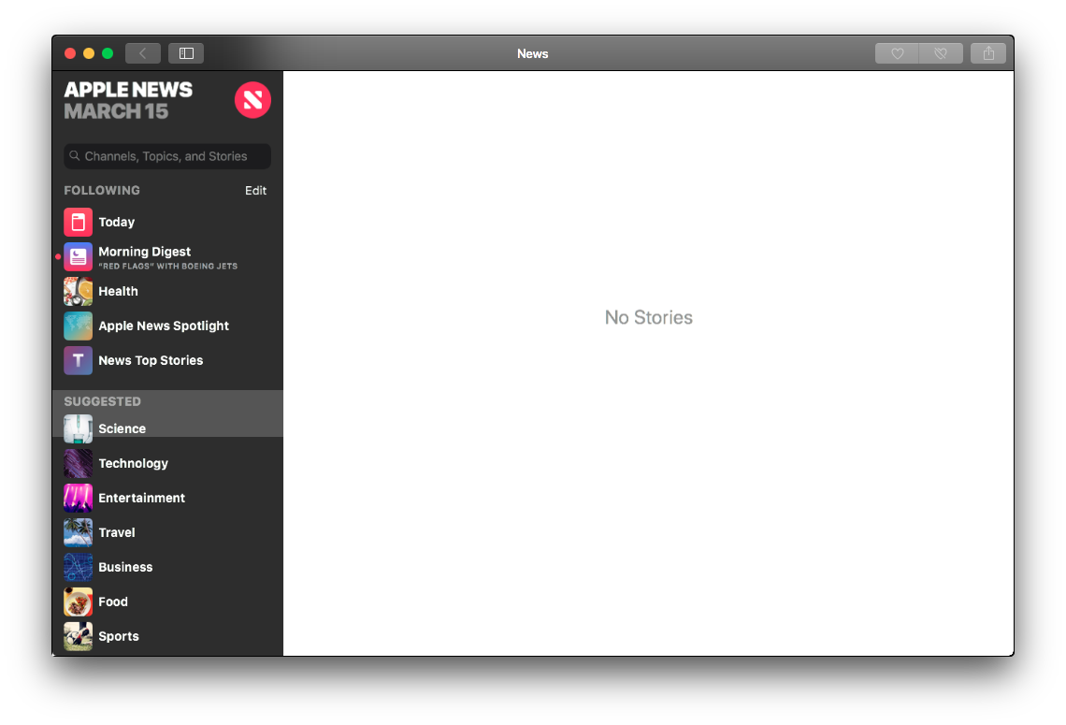Select Morning Digest label
The width and height of the screenshot is (1066, 725).
tap(144, 252)
